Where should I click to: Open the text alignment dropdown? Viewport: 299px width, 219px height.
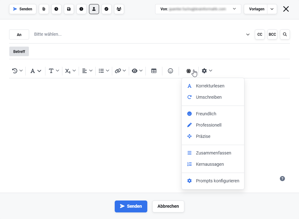click(87, 71)
